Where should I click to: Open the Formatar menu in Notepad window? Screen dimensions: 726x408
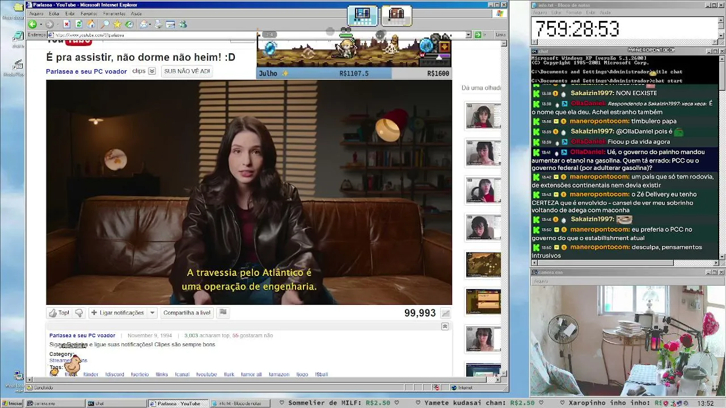pos(575,12)
